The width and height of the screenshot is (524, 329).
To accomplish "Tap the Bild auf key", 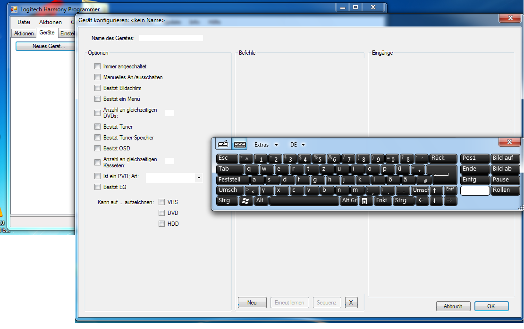I will 505,158.
